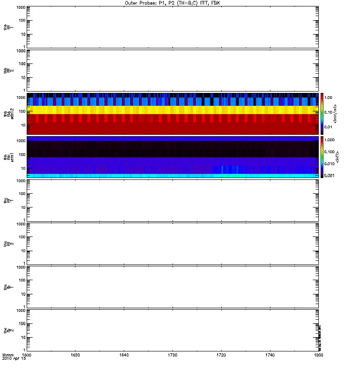
Task: Click the 1800 time axis label
Action: [318, 355]
